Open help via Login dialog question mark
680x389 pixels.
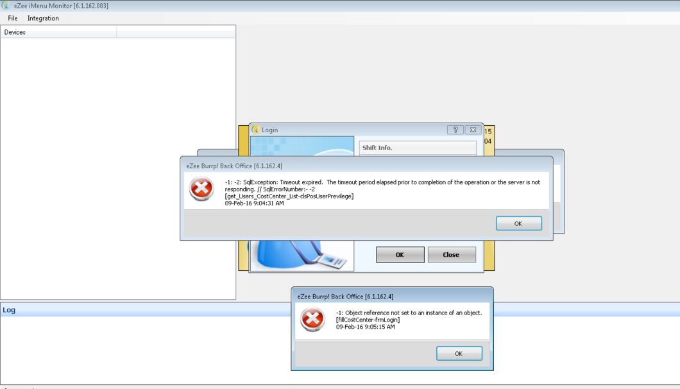pyautogui.click(x=455, y=130)
